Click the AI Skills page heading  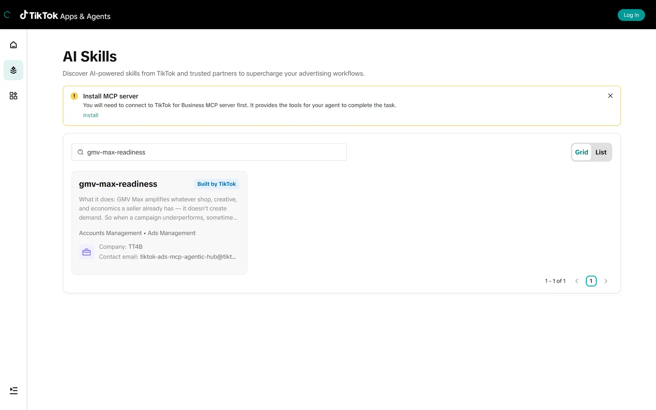point(90,57)
